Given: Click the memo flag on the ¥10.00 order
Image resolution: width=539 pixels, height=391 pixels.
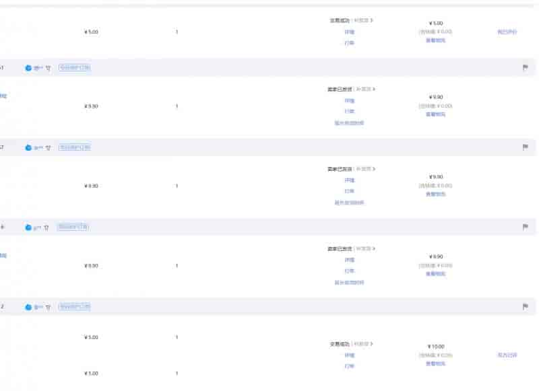Looking at the screenshot, I should click(525, 307).
